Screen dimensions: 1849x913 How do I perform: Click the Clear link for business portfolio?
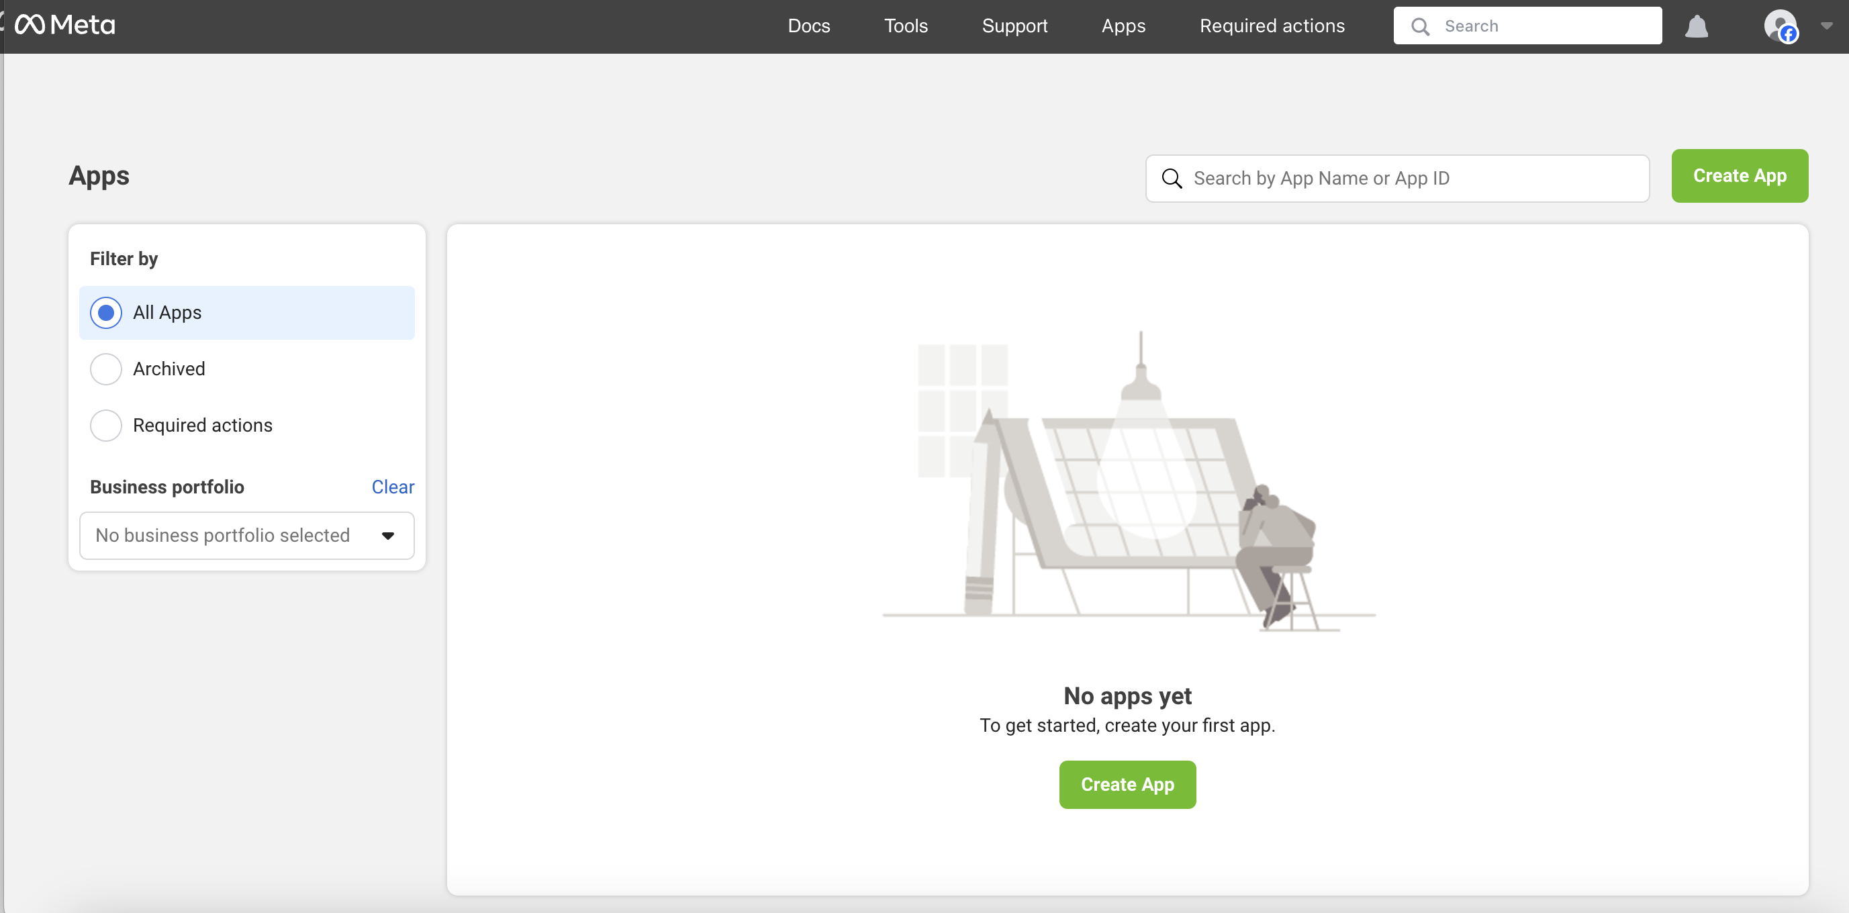click(393, 487)
